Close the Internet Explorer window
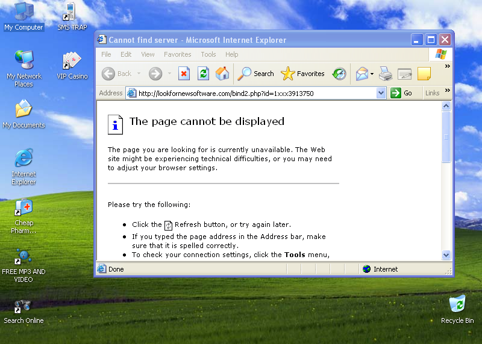482x344 pixels. 445,40
